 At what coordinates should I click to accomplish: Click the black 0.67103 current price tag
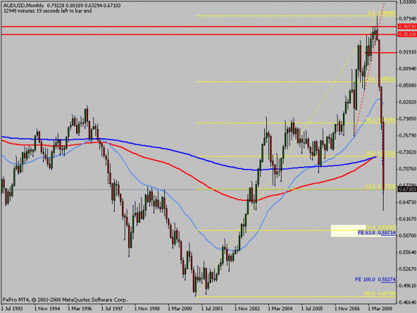click(407, 189)
